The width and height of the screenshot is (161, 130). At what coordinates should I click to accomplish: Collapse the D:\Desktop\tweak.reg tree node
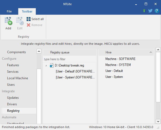[46, 65]
